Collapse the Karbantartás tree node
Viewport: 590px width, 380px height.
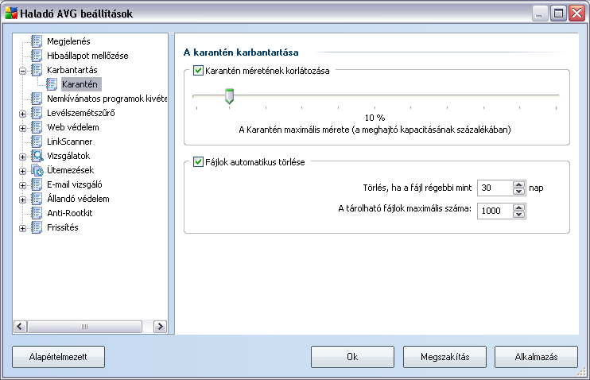[x=22, y=71]
